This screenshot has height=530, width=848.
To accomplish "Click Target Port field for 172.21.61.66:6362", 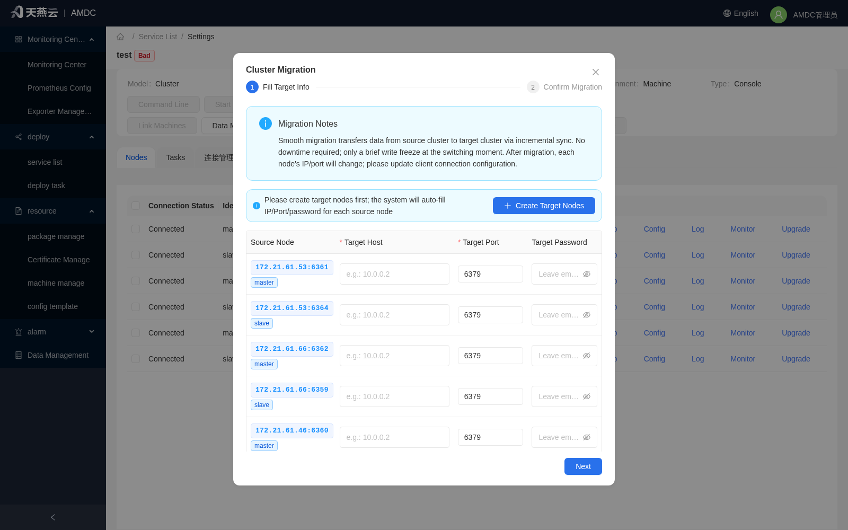I will click(490, 356).
